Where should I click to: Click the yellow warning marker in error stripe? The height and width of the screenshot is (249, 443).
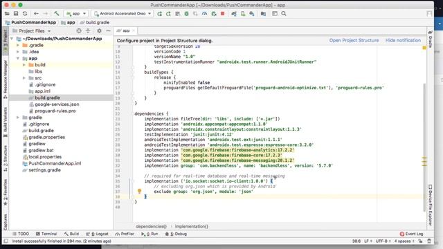(424, 48)
